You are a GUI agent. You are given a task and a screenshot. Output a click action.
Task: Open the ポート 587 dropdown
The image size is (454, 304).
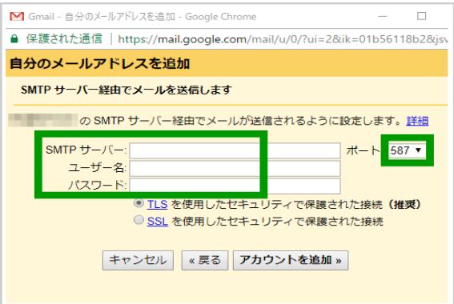(407, 150)
